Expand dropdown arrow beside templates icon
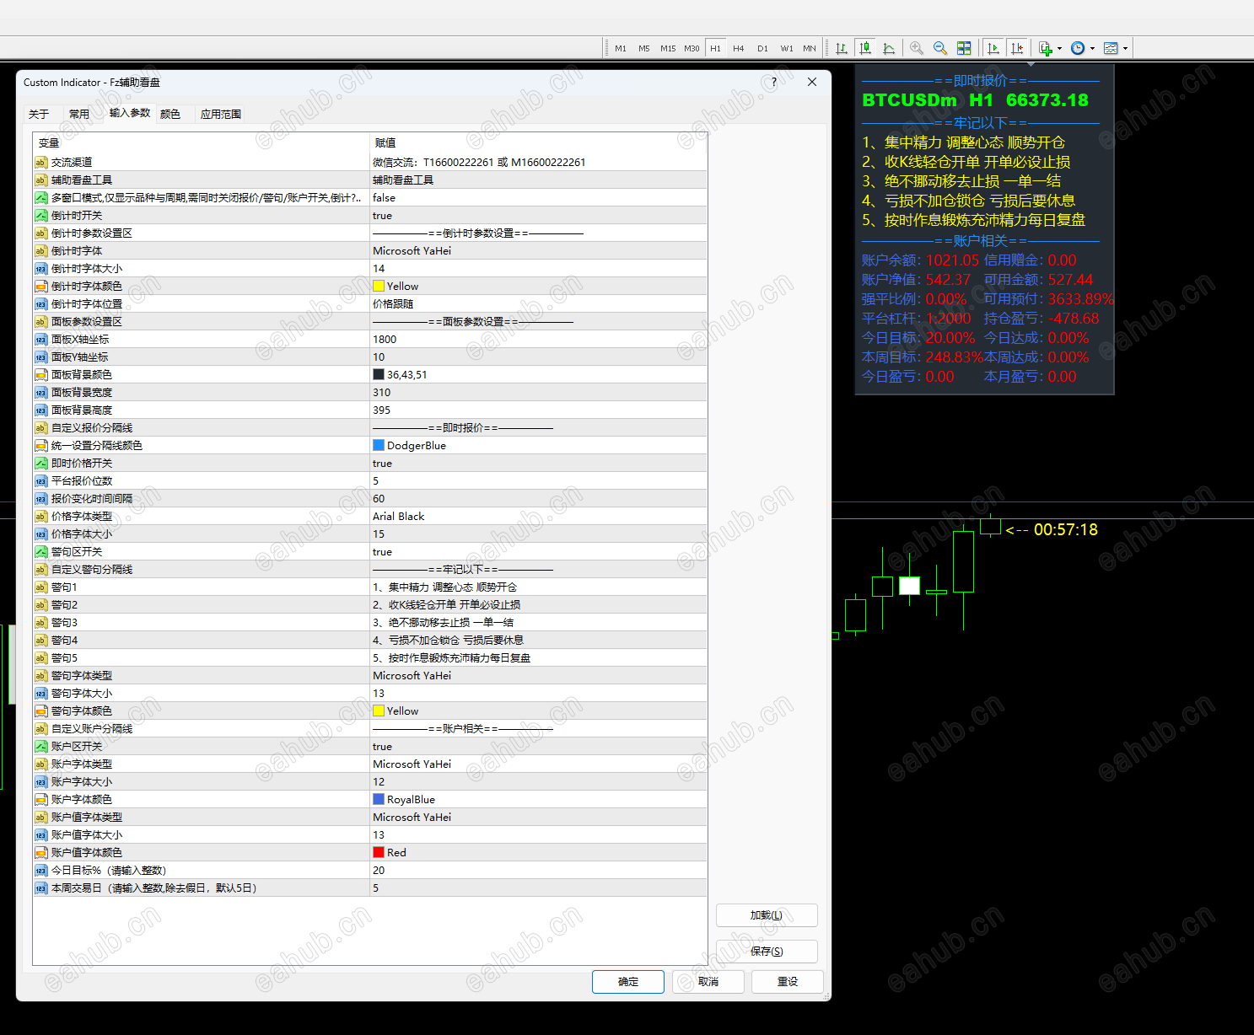Image resolution: width=1254 pixels, height=1035 pixels. (x=1125, y=48)
